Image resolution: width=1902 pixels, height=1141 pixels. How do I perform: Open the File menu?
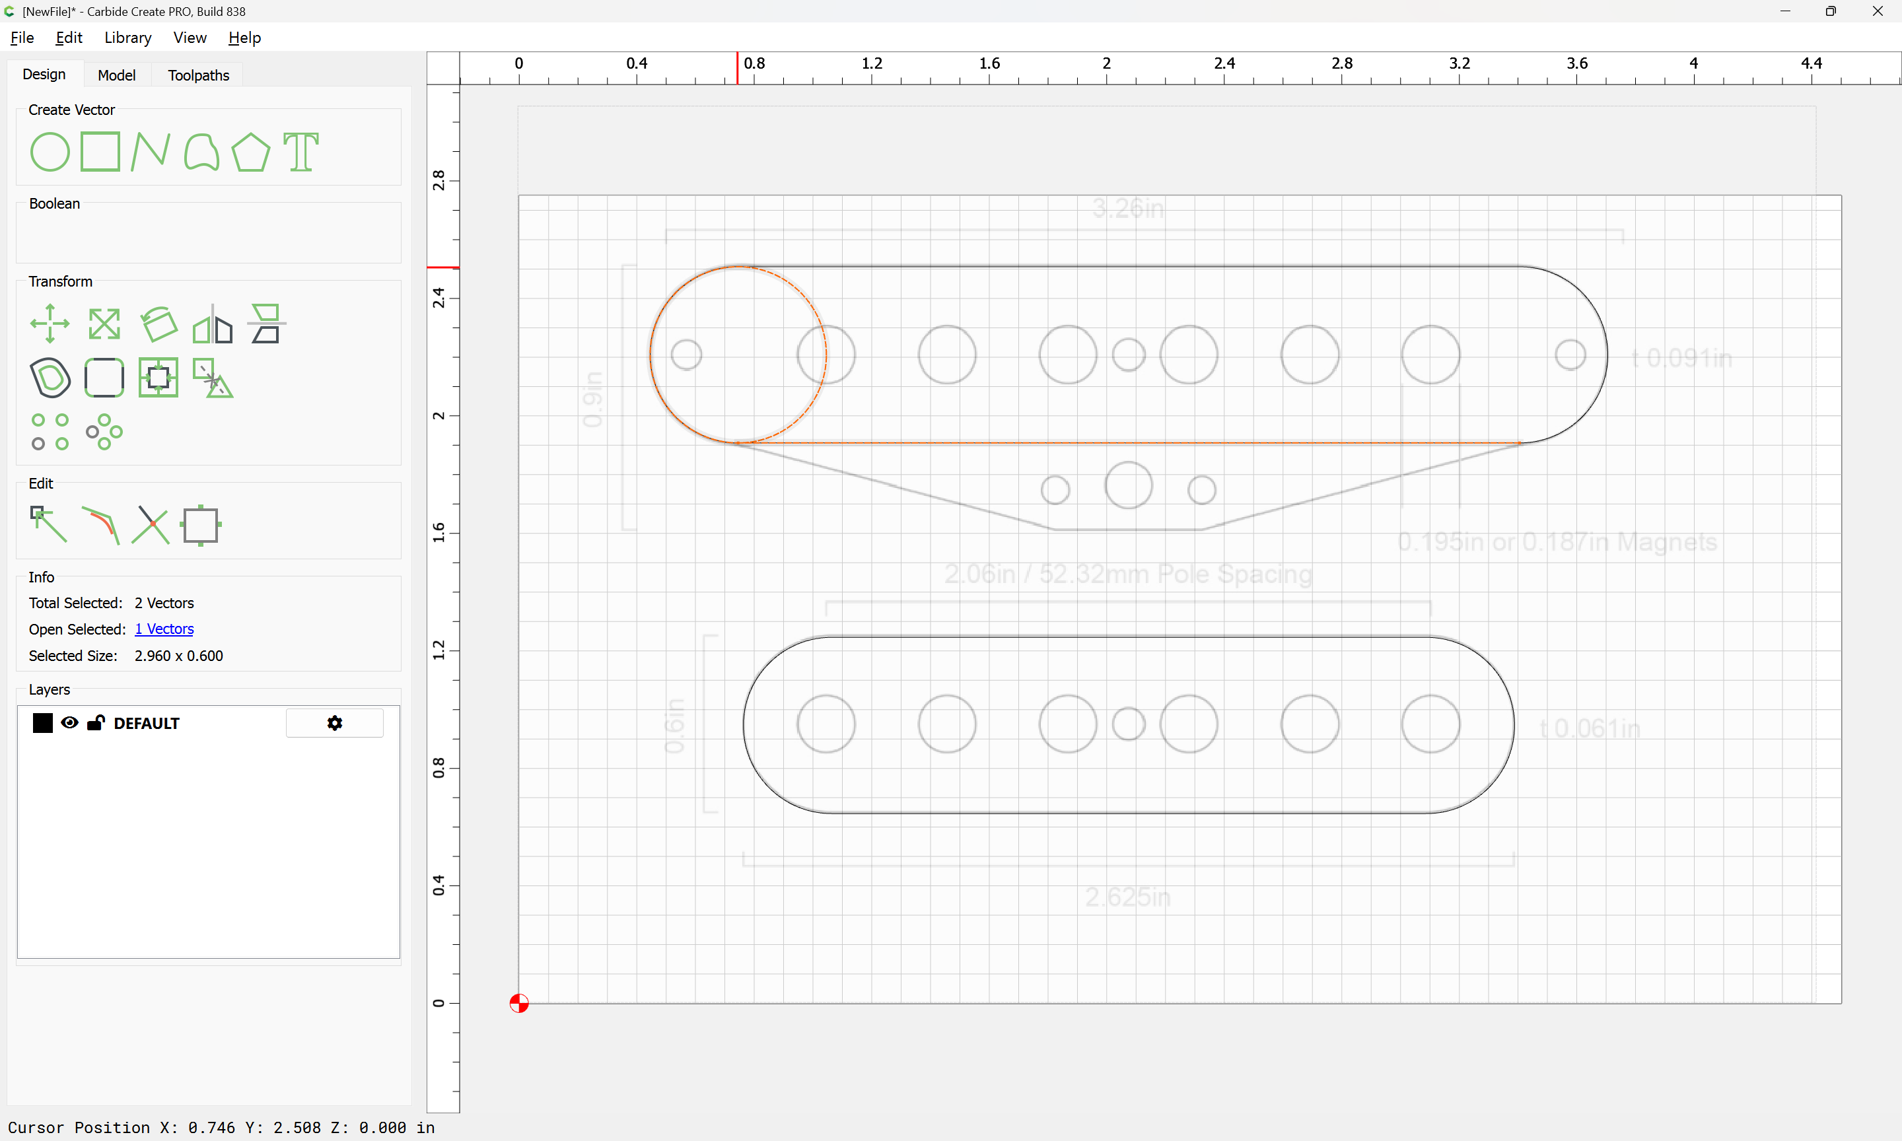(x=22, y=38)
